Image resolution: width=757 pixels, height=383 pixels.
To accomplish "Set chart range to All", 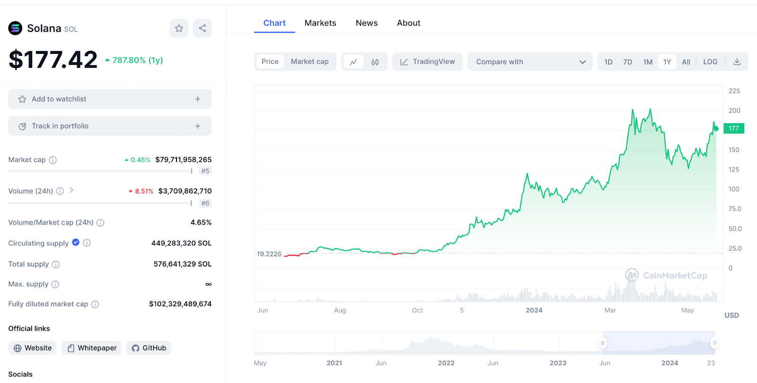I will point(686,62).
